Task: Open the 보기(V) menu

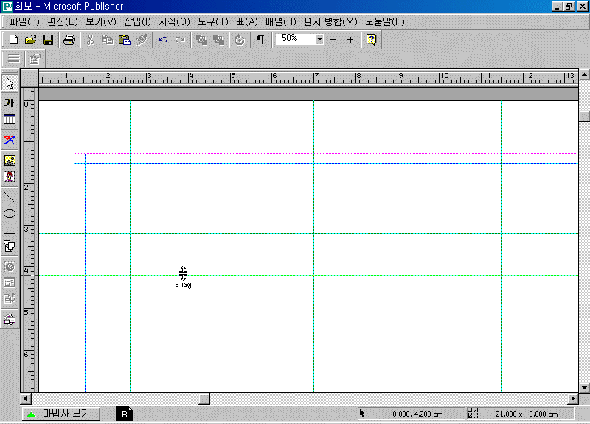Action: [101, 22]
